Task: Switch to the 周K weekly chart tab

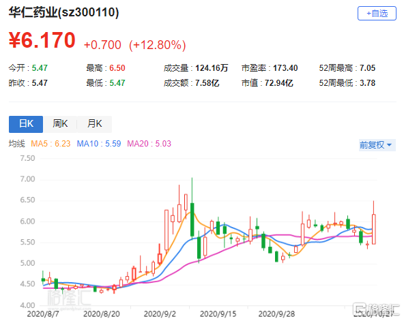Action: [x=60, y=124]
